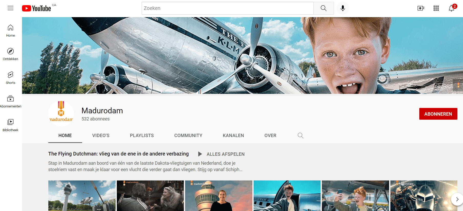
Task: Open Ontdekken in sidebar
Action: click(x=10, y=54)
